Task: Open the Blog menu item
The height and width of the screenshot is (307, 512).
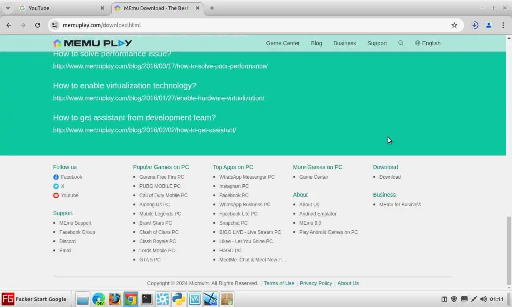Action: [316, 43]
